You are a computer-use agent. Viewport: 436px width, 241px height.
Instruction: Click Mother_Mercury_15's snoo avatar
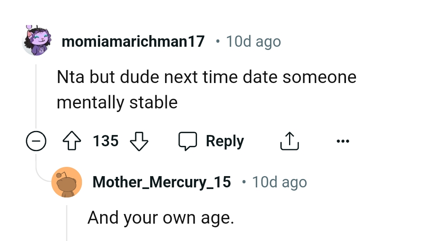point(67,182)
